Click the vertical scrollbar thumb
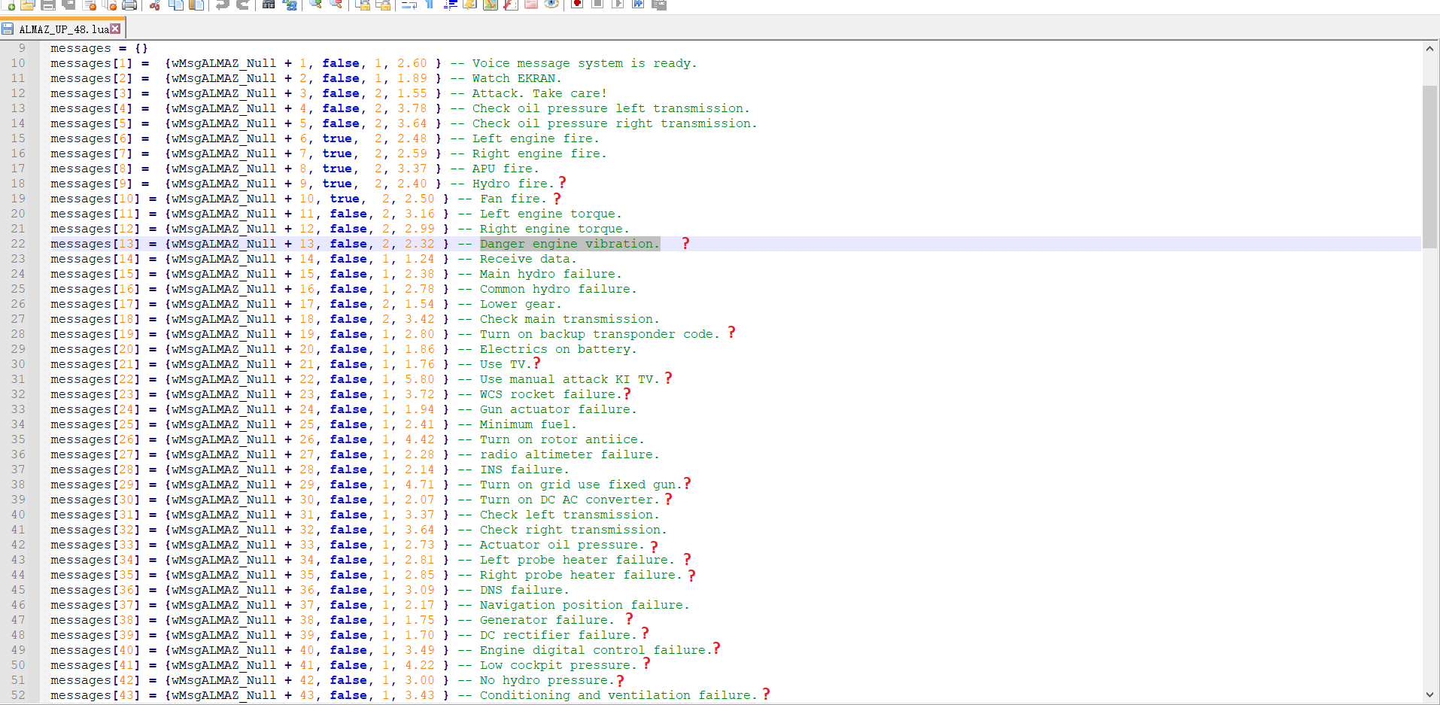The width and height of the screenshot is (1440, 705). [1429, 166]
